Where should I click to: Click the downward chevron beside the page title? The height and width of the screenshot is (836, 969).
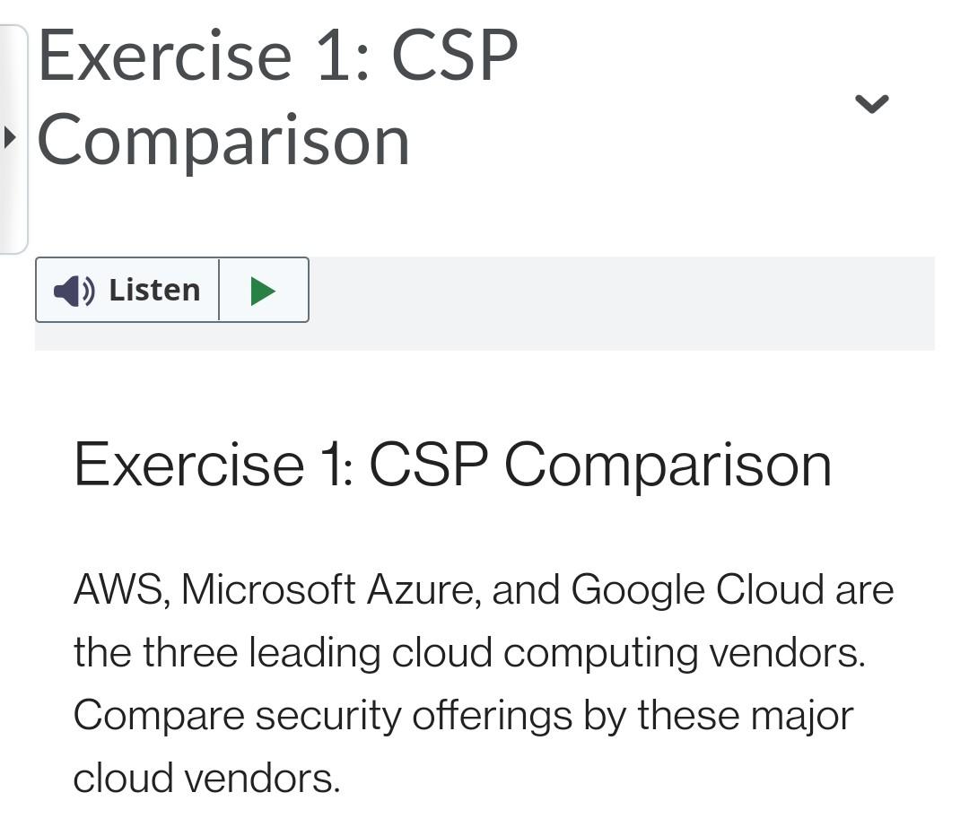(871, 102)
